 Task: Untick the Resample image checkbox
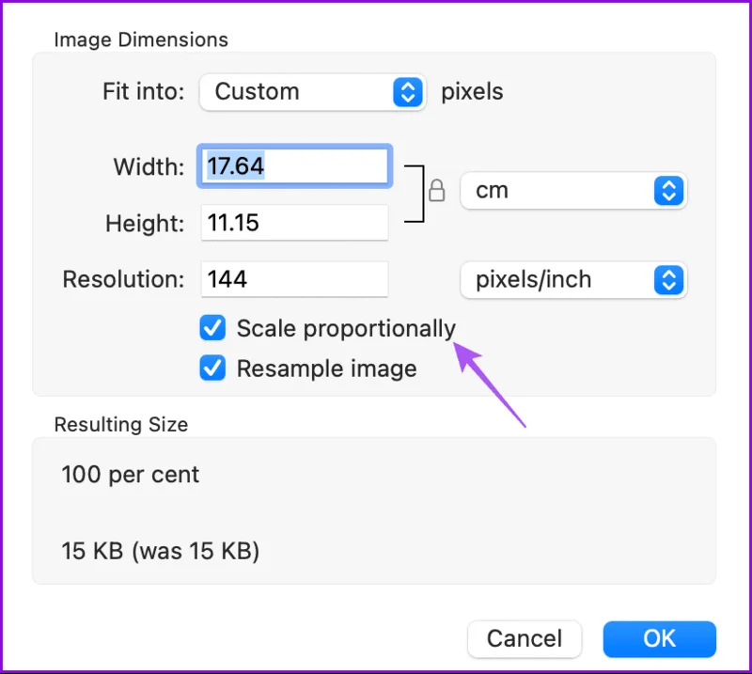(212, 368)
